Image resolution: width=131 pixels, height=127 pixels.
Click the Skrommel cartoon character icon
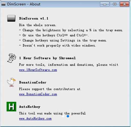(12, 58)
